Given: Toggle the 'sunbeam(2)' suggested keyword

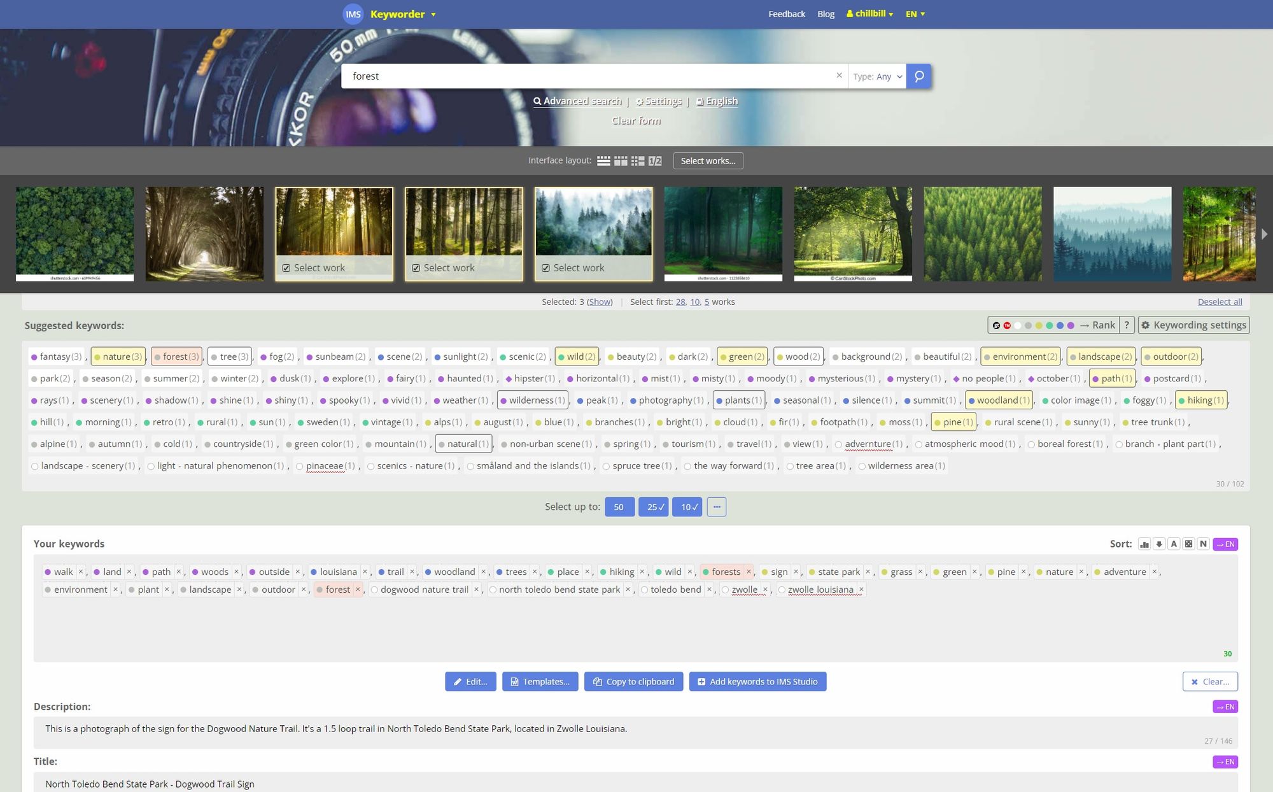Looking at the screenshot, I should click(x=335, y=357).
